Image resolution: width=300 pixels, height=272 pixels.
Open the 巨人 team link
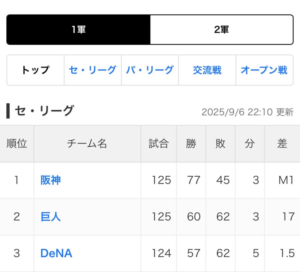(51, 217)
